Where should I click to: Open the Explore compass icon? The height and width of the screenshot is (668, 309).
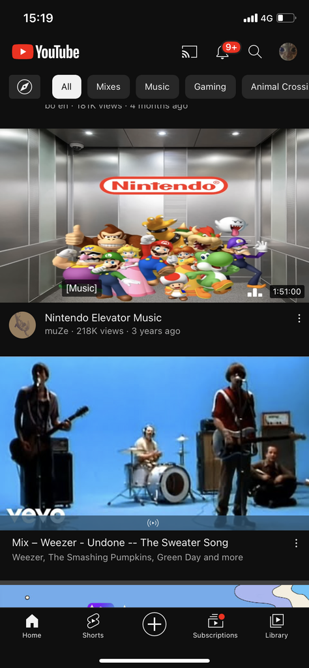pyautogui.click(x=25, y=87)
